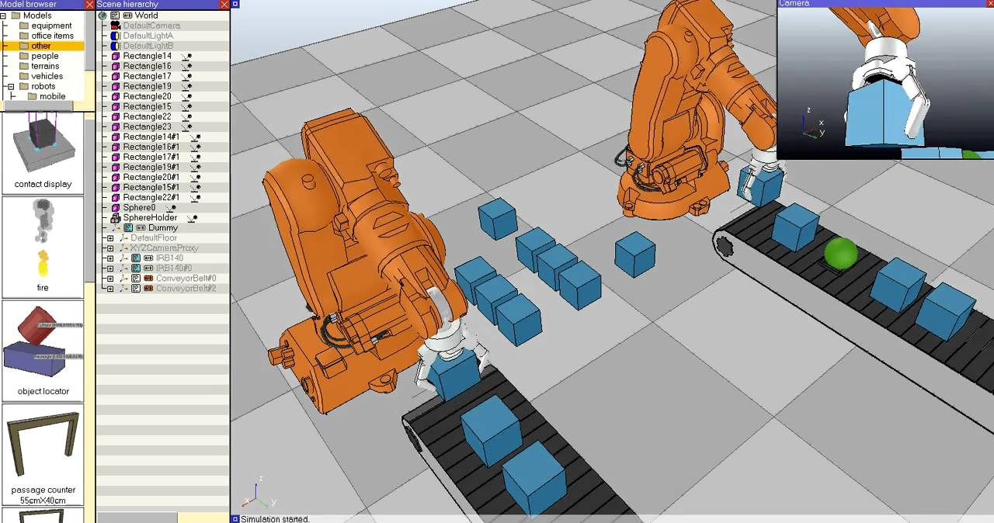Screen dimensions: 994x523
Task: Select the mobile subfolder
Action: pos(52,96)
